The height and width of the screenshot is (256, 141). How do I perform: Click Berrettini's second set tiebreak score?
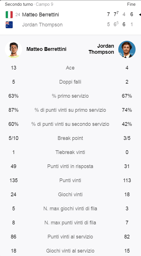coord(116,14)
